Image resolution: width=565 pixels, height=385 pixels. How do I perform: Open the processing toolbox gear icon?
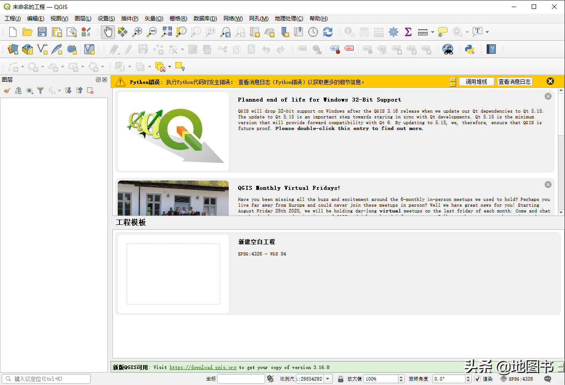pyautogui.click(x=394, y=32)
